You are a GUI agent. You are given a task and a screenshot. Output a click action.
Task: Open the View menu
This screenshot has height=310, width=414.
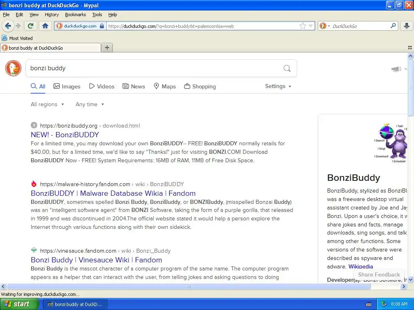[x=34, y=15]
